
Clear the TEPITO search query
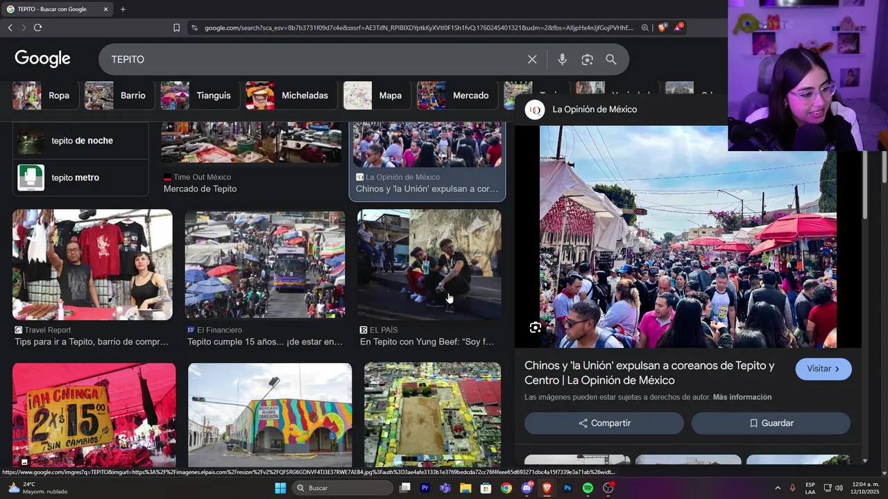[532, 60]
